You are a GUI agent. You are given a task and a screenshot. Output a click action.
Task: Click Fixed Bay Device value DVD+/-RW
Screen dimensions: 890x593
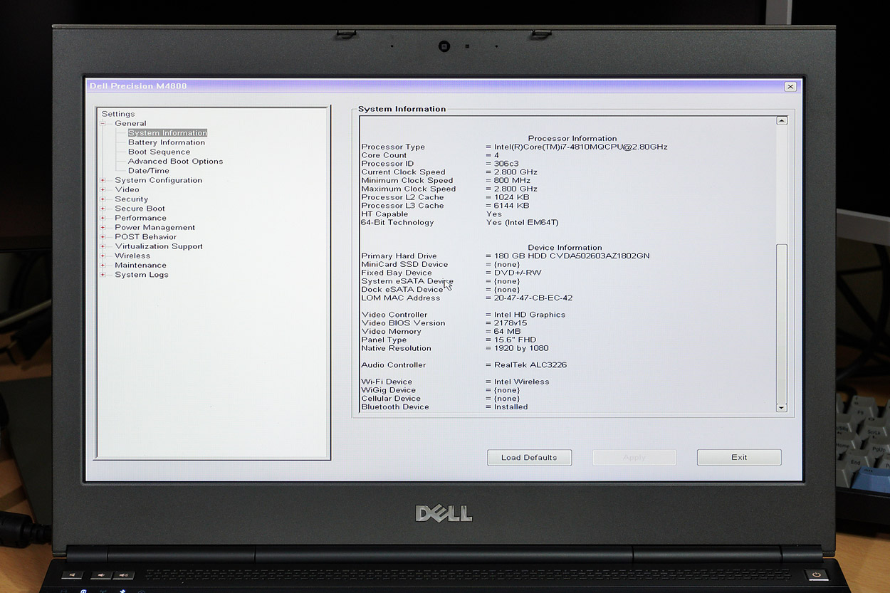click(x=518, y=273)
